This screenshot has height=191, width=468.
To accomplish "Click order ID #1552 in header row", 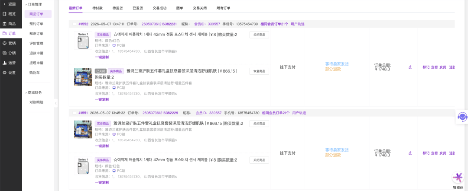I will [83, 24].
